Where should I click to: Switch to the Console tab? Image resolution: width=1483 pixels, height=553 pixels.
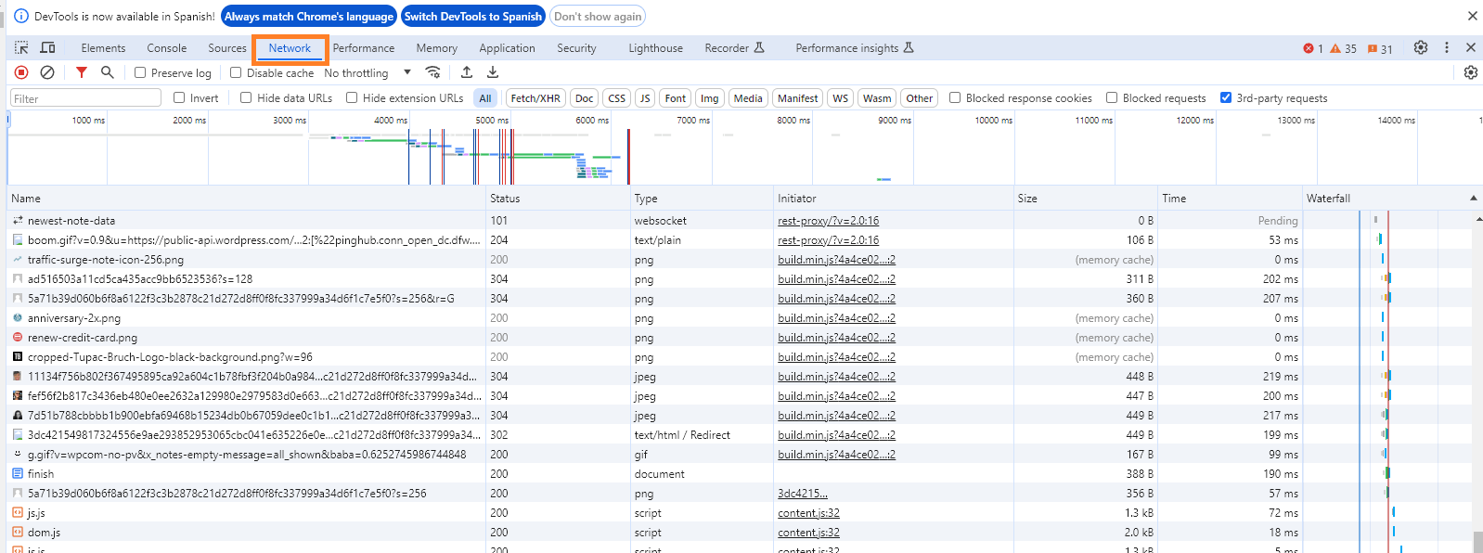166,48
